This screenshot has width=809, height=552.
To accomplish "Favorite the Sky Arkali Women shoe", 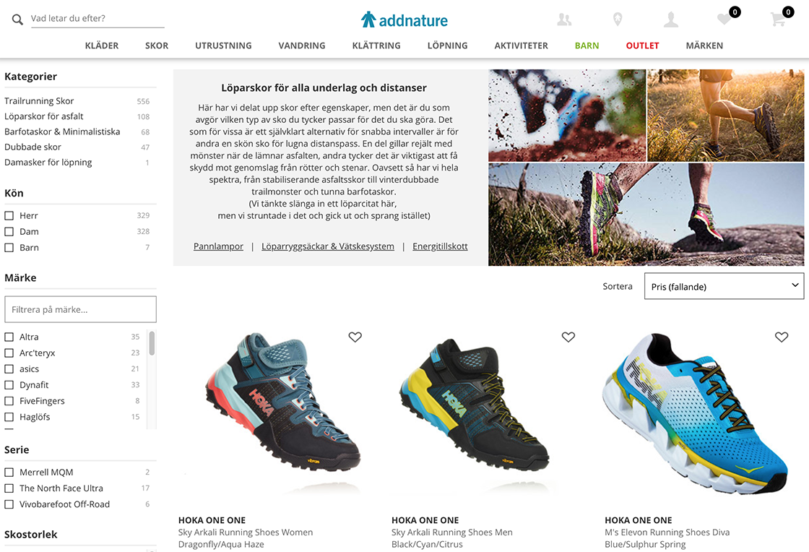I will (x=355, y=337).
